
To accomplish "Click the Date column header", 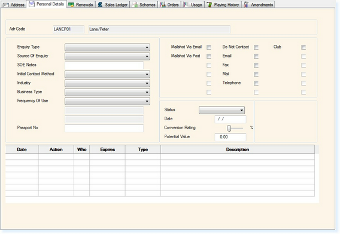I will coord(22,150).
